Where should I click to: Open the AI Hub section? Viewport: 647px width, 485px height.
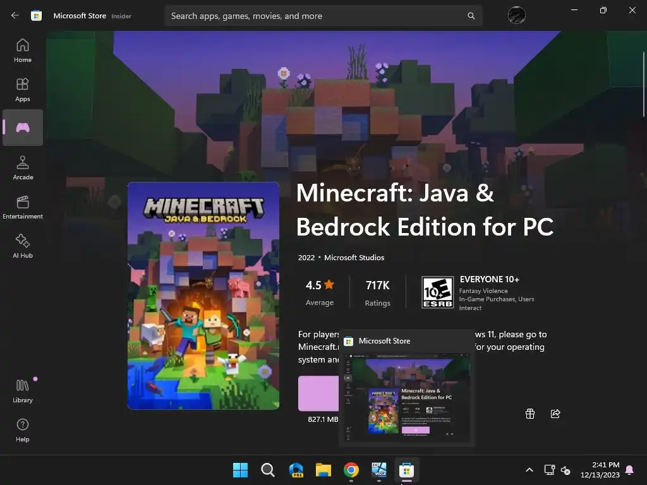click(x=23, y=246)
